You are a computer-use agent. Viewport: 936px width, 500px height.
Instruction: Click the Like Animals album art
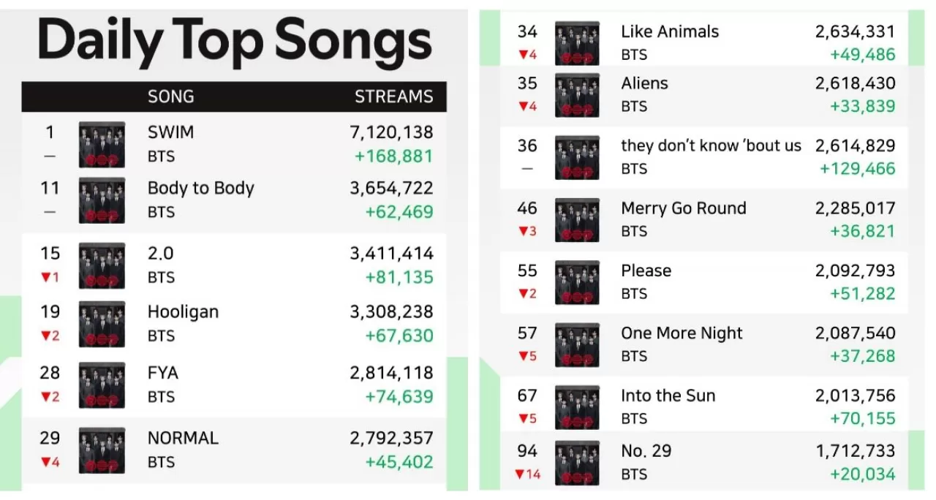[577, 42]
